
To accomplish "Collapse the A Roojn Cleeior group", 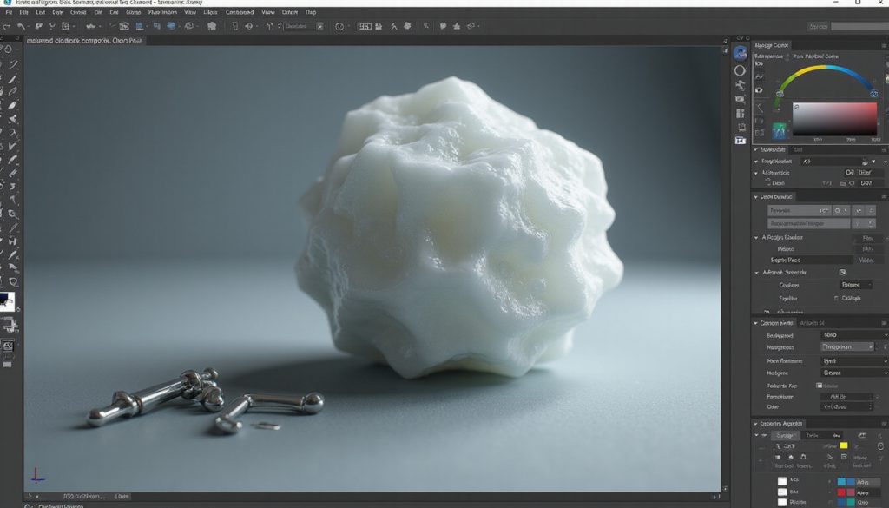I will click(x=756, y=238).
